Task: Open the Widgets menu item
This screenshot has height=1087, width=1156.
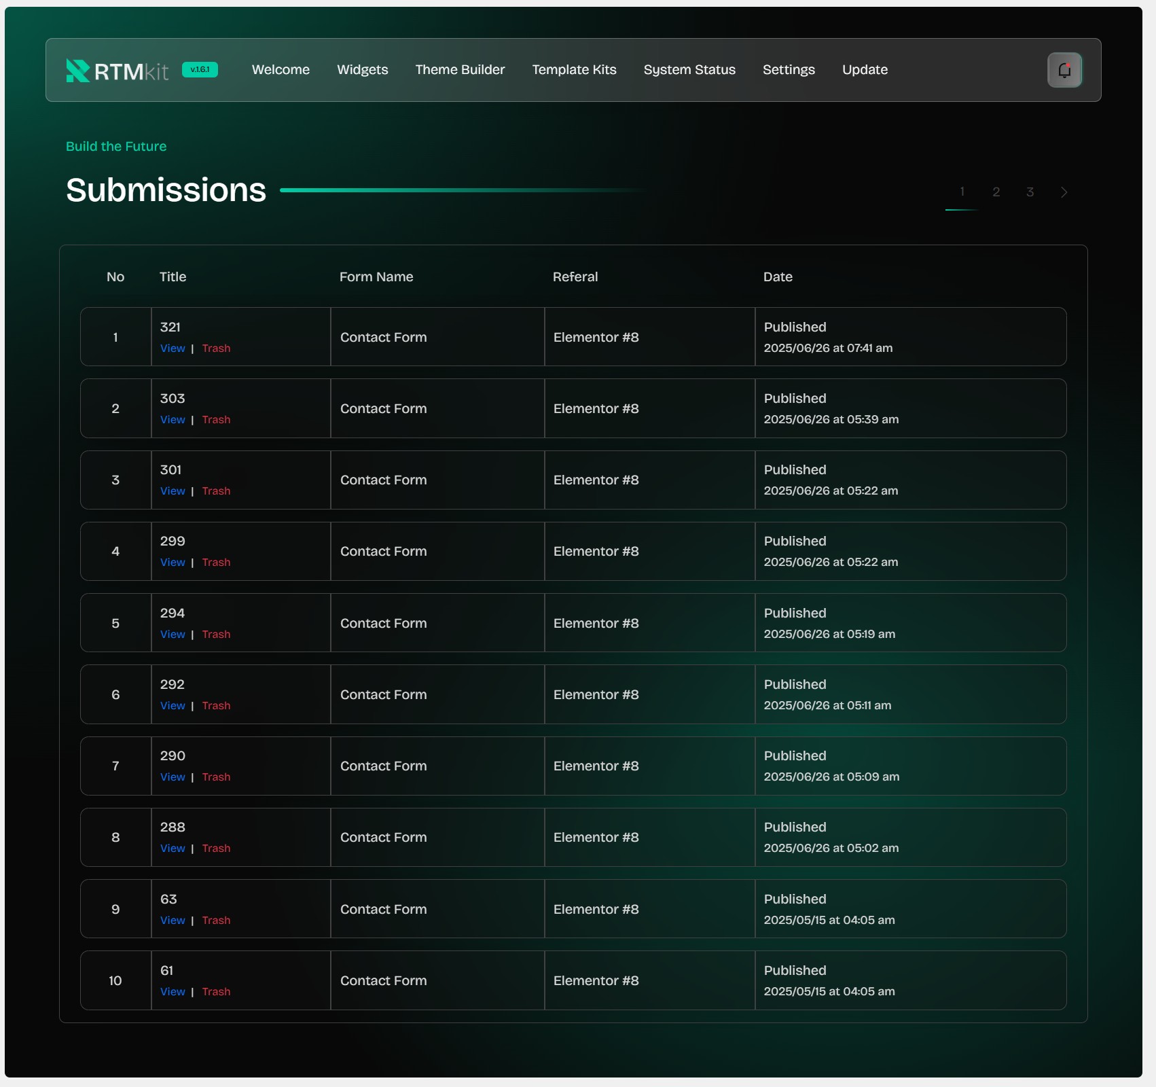Action: 363,70
